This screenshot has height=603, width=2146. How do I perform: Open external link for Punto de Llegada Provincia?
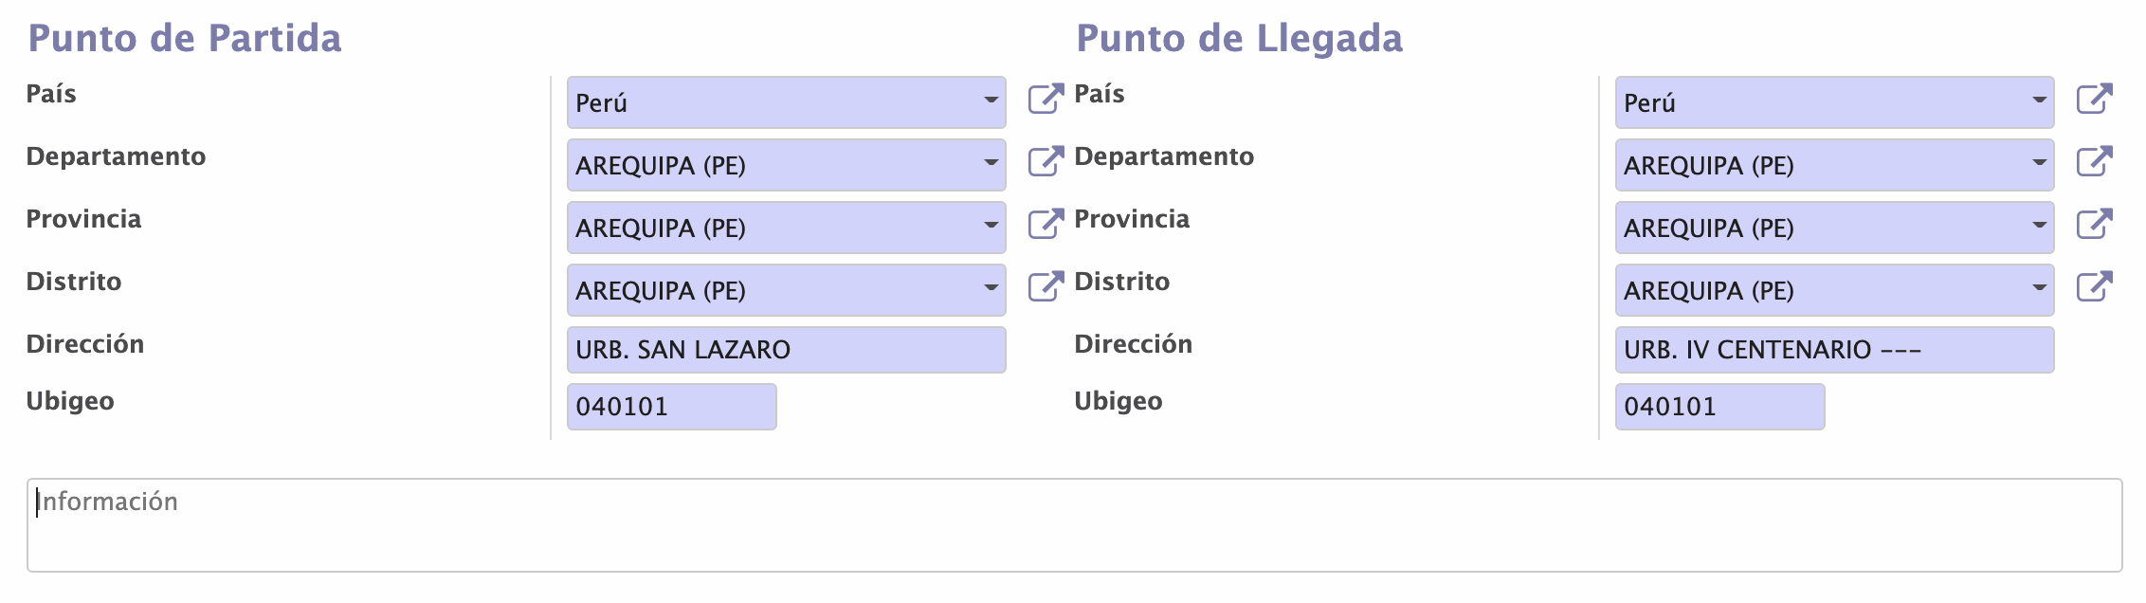[x=2094, y=224]
